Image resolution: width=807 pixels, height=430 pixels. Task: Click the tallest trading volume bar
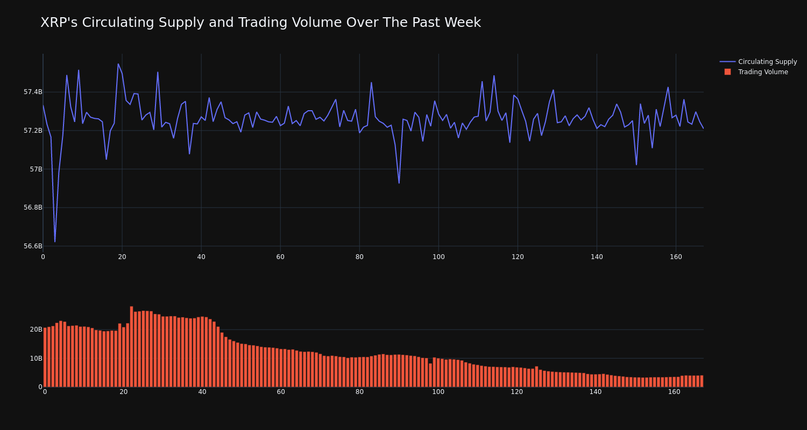point(131,347)
